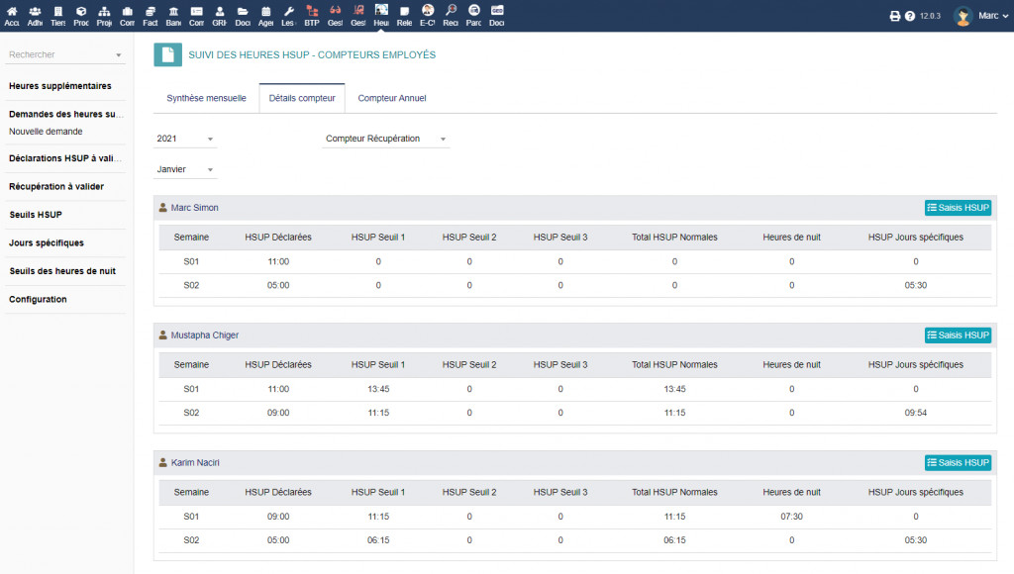1014x574 pixels.
Task: Click the BTP module icon
Action: point(312,11)
